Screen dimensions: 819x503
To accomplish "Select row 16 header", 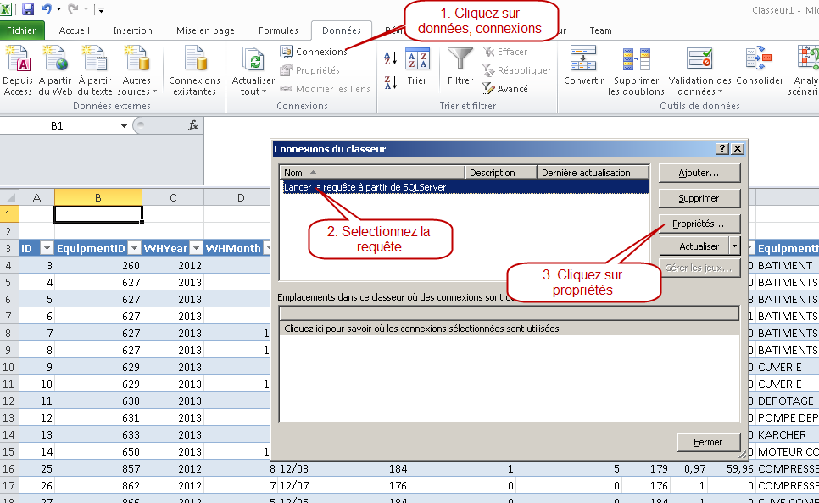I will (8, 468).
